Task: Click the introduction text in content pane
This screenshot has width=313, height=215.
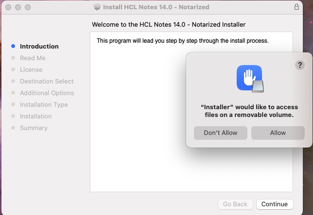Action: [182, 41]
